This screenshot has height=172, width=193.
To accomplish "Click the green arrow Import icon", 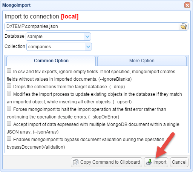I will 149,162.
